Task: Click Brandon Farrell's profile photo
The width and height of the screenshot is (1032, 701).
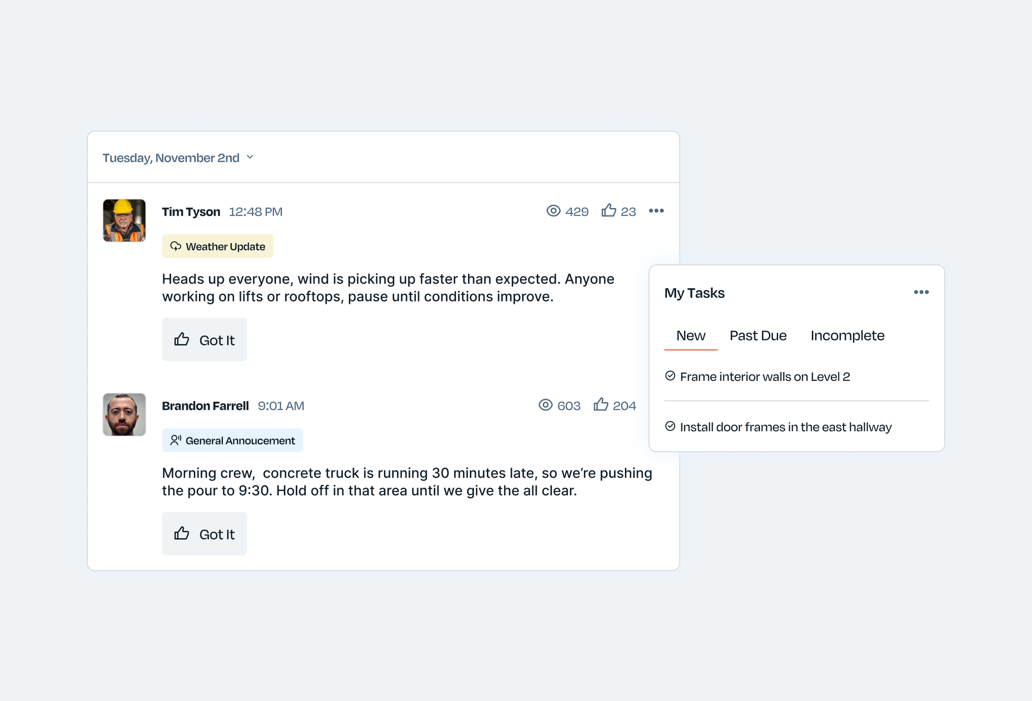Action: 124,415
